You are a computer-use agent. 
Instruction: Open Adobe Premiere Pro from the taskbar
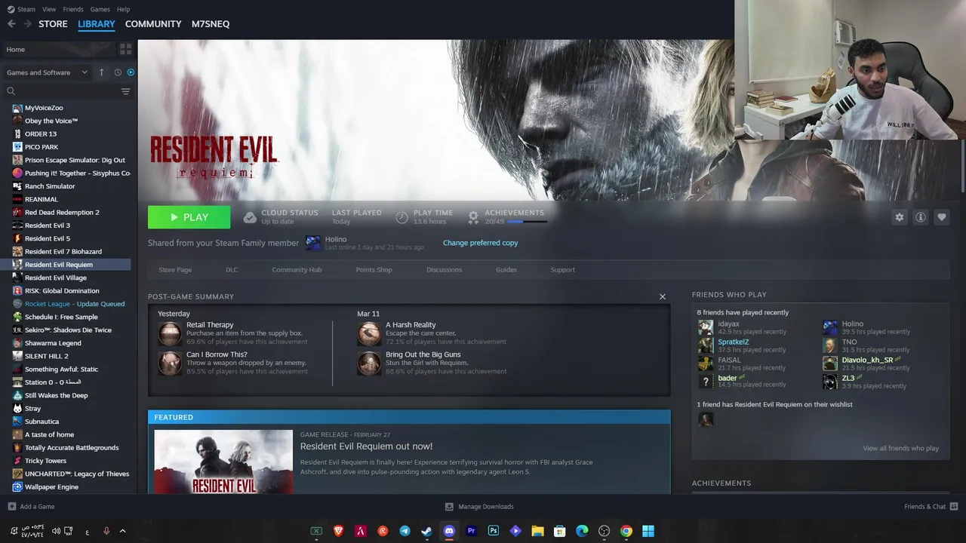(x=472, y=531)
